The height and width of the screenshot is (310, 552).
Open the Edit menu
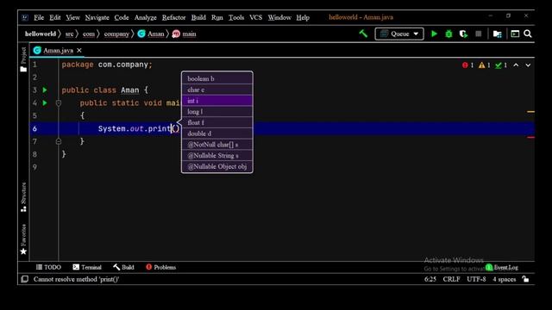point(55,17)
